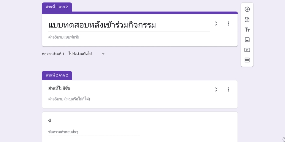Click the Add question plus icon
The image size is (285, 142).
pos(247,9)
